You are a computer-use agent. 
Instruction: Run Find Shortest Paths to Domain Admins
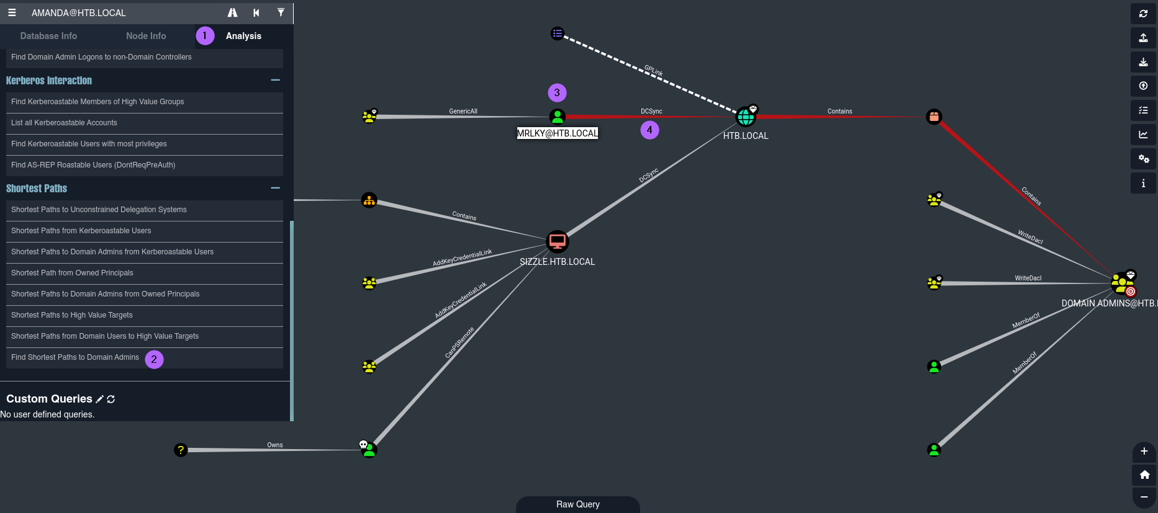(x=144, y=357)
